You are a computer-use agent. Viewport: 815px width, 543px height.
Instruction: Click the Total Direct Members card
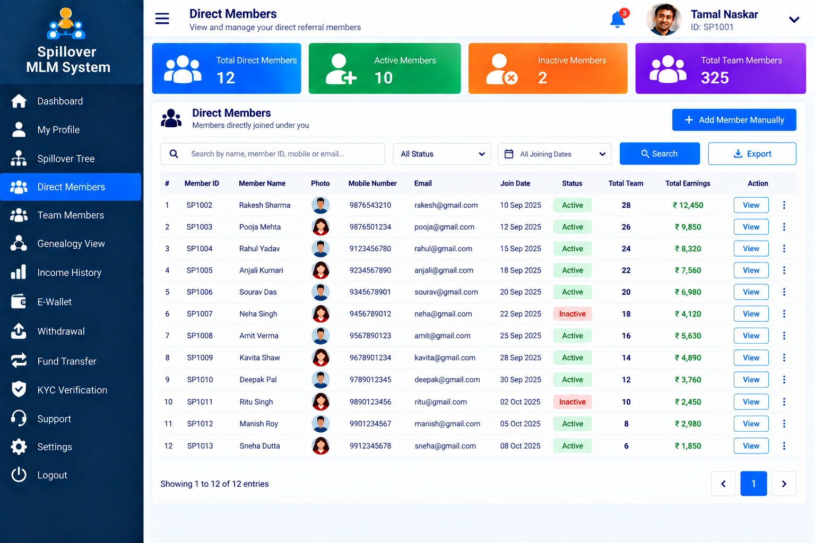click(x=227, y=68)
